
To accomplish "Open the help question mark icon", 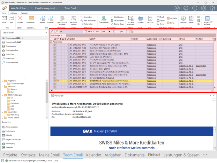I will point(212,8).
